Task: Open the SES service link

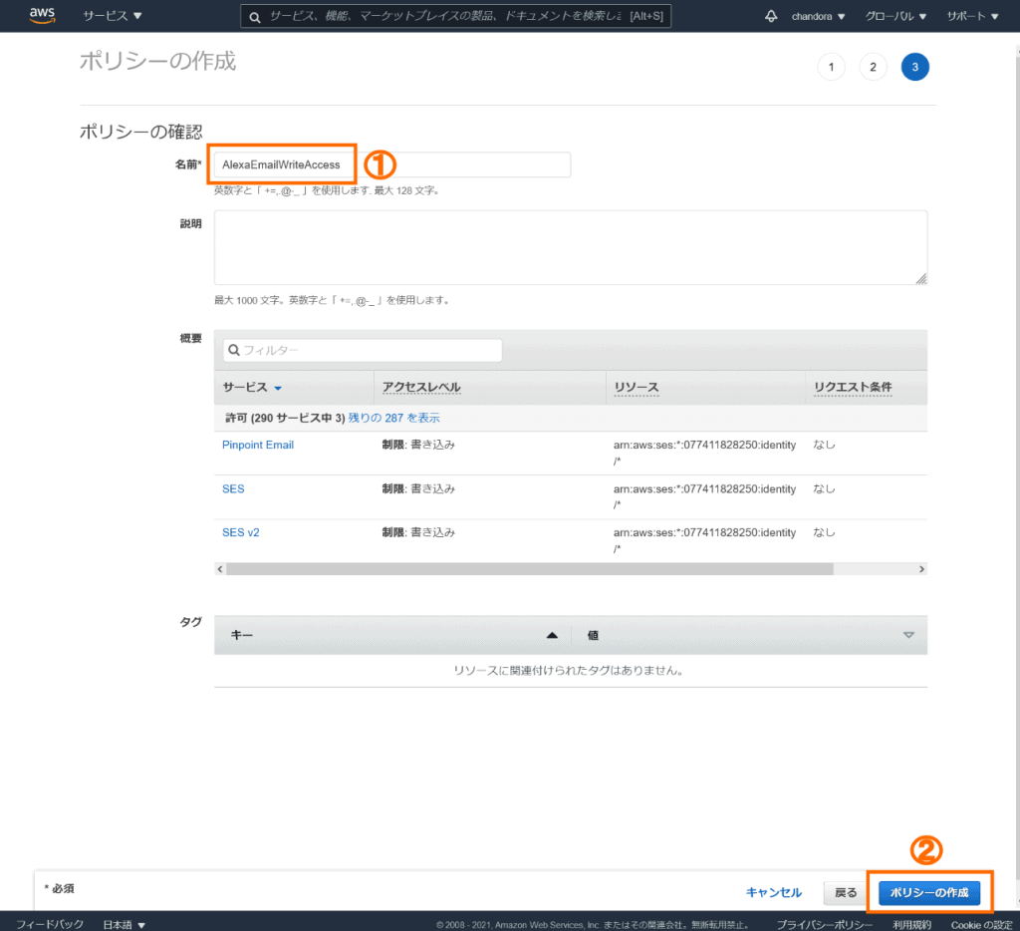Action: pyautogui.click(x=233, y=489)
